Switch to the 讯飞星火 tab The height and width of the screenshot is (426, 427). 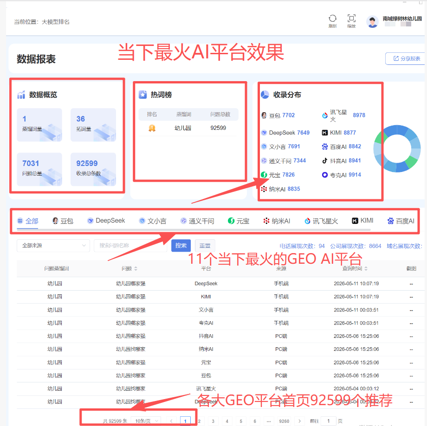tap(321, 221)
